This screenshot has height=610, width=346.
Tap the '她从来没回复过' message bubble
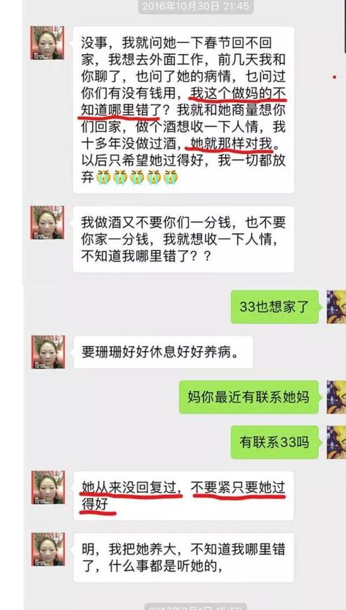pos(183,495)
